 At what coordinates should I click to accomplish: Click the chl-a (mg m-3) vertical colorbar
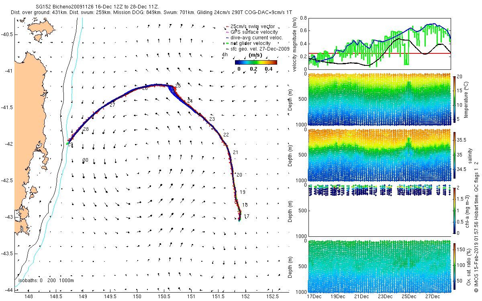click(455, 210)
